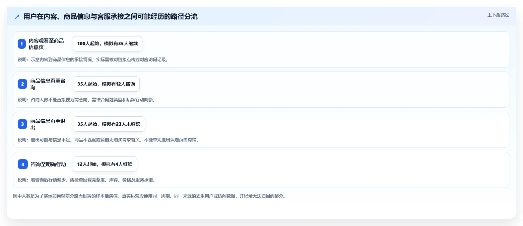
Task: Click the 内容观看至商品信息页 step title
Action: tap(46, 44)
